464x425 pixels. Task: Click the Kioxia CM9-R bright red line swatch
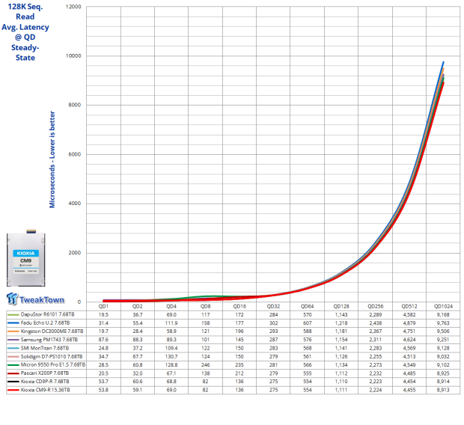tap(13, 390)
